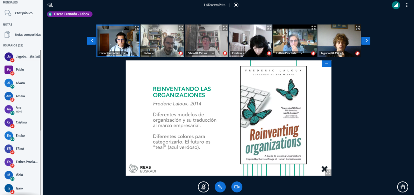Viewport: 414px width, 195px height.
Task: Minimize the presentation with minus button
Action: coord(326,64)
